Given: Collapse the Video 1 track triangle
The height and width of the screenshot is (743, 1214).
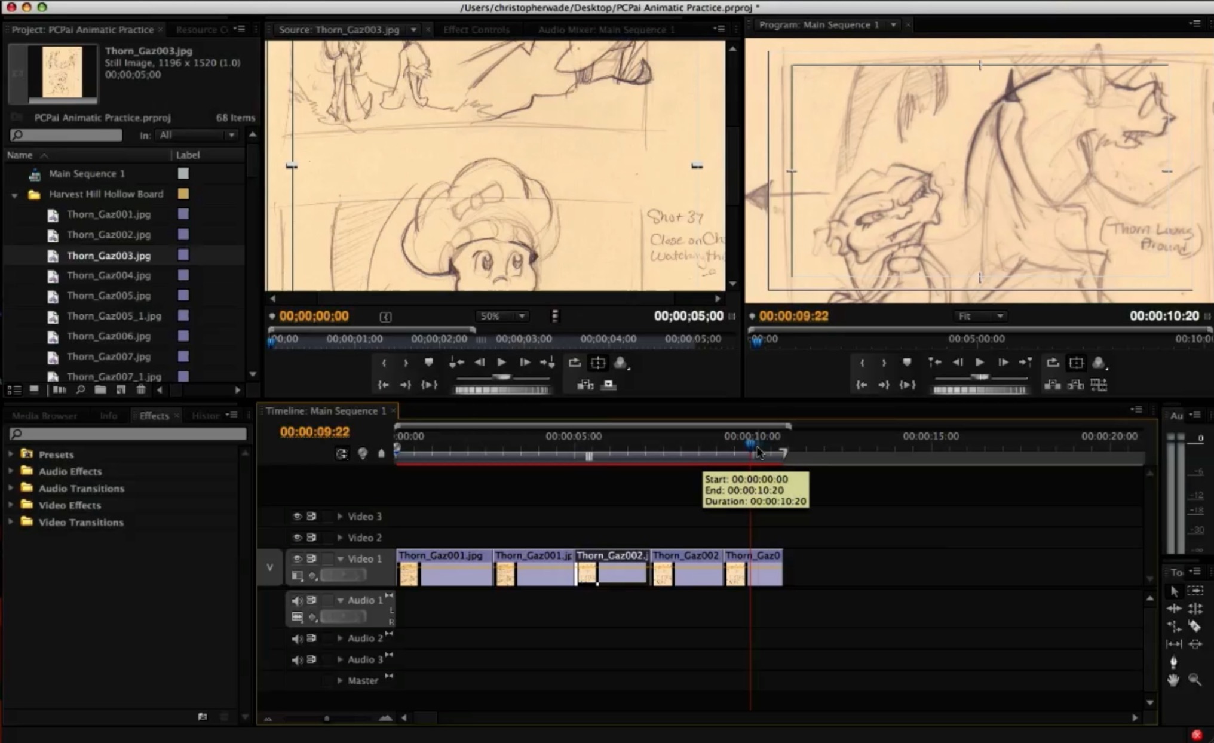Looking at the screenshot, I should point(339,558).
